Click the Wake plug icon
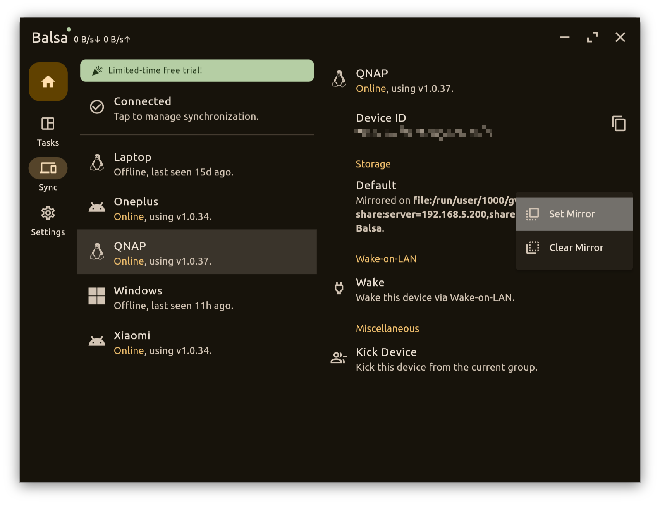The image size is (660, 505). tap(339, 288)
